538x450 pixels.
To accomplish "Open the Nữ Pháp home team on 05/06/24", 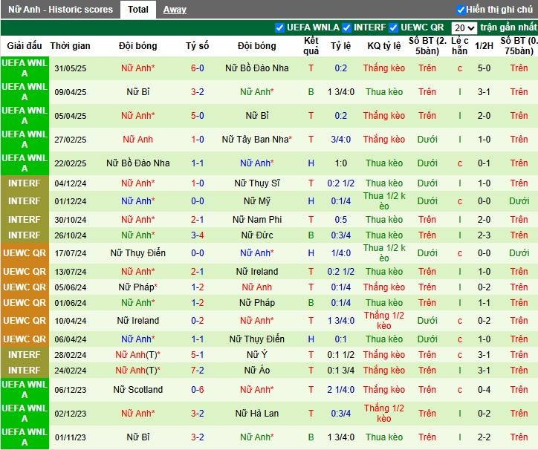I will click(x=138, y=287).
